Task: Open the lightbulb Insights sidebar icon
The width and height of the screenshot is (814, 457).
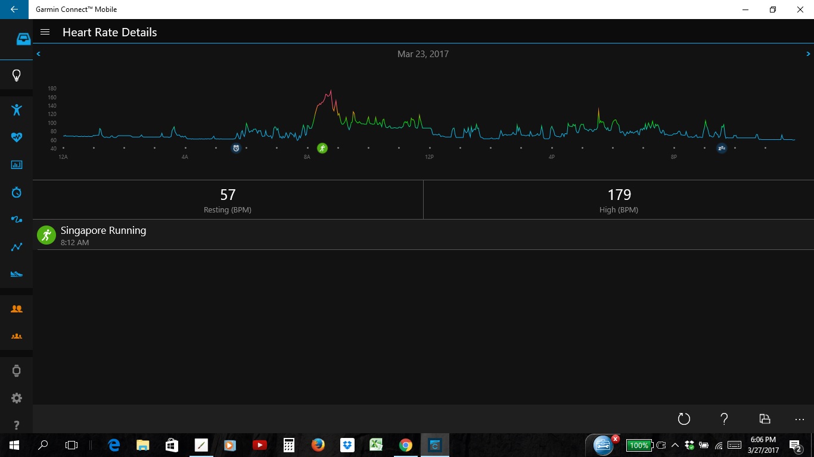Action: (x=17, y=76)
